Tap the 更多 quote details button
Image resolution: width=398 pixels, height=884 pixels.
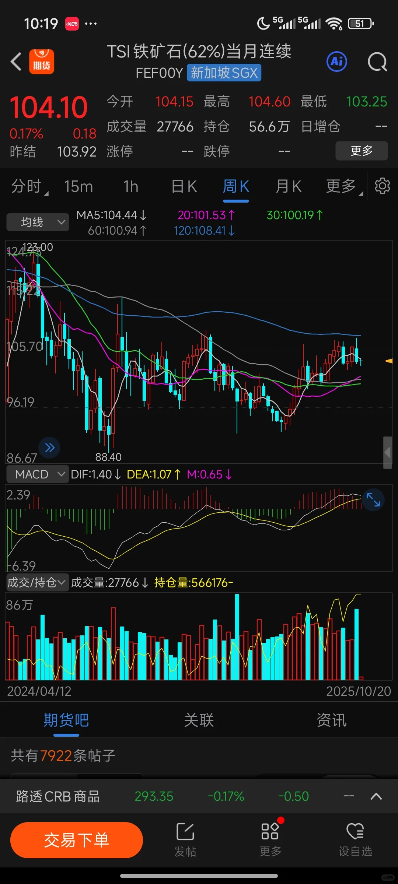(362, 151)
